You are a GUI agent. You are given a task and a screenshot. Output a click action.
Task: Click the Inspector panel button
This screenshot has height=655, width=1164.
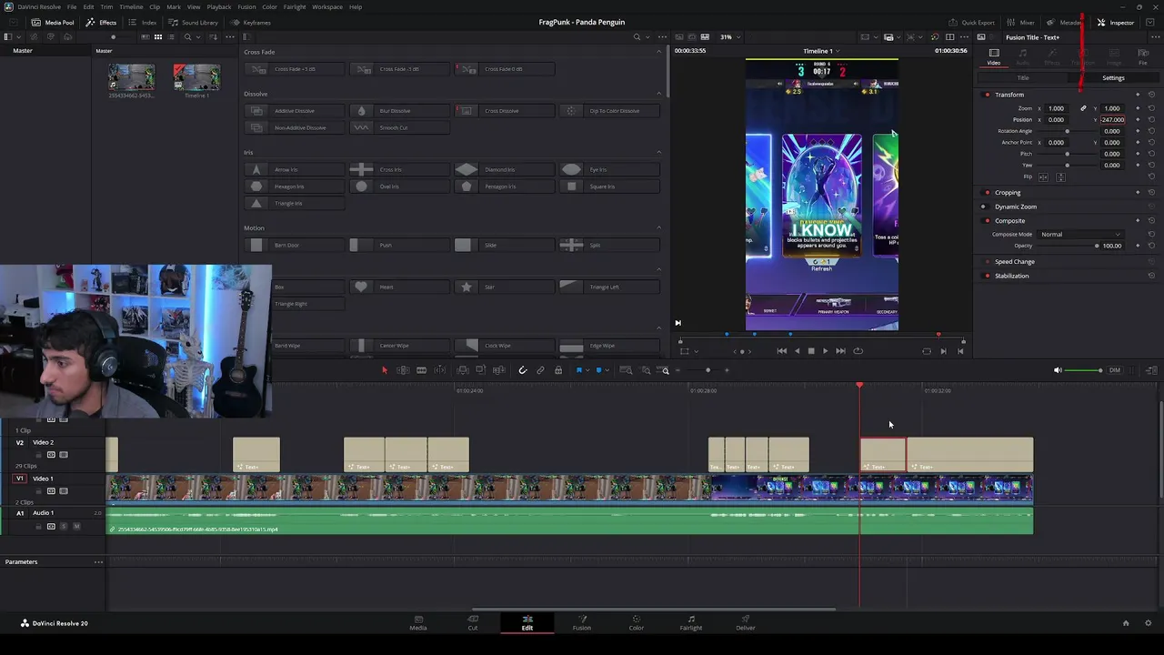point(1115,23)
